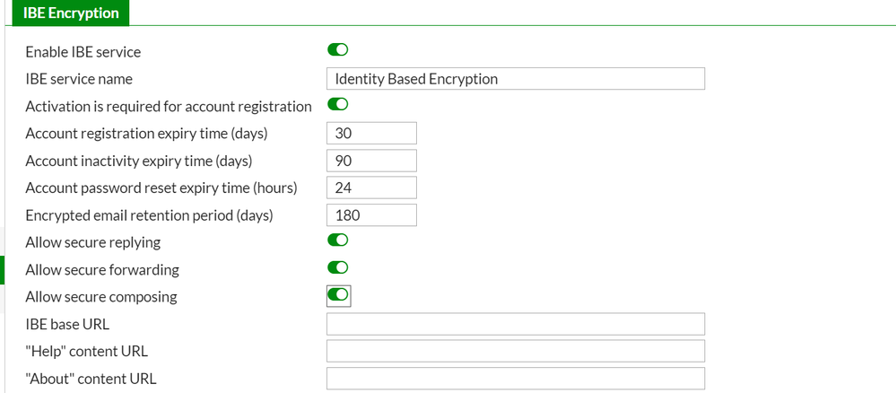Click the "IBE base URL" label

(x=67, y=324)
